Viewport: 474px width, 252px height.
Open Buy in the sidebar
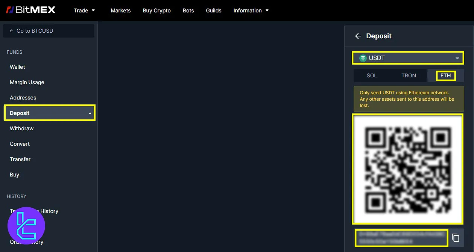14,175
